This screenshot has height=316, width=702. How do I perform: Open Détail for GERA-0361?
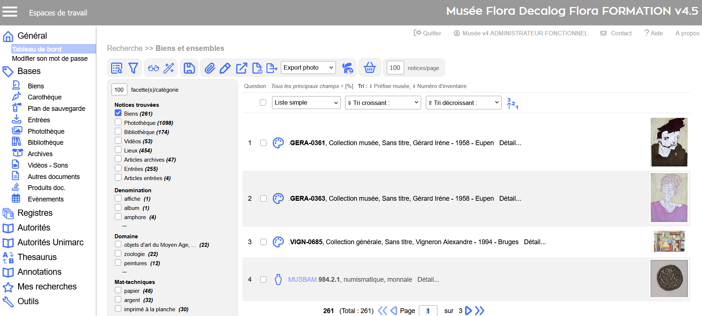[510, 143]
